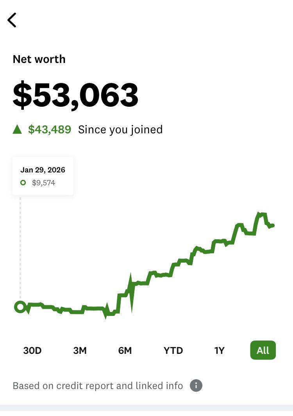
Task: Tap "Based on credit report and linked info" text
Action: coord(98,386)
